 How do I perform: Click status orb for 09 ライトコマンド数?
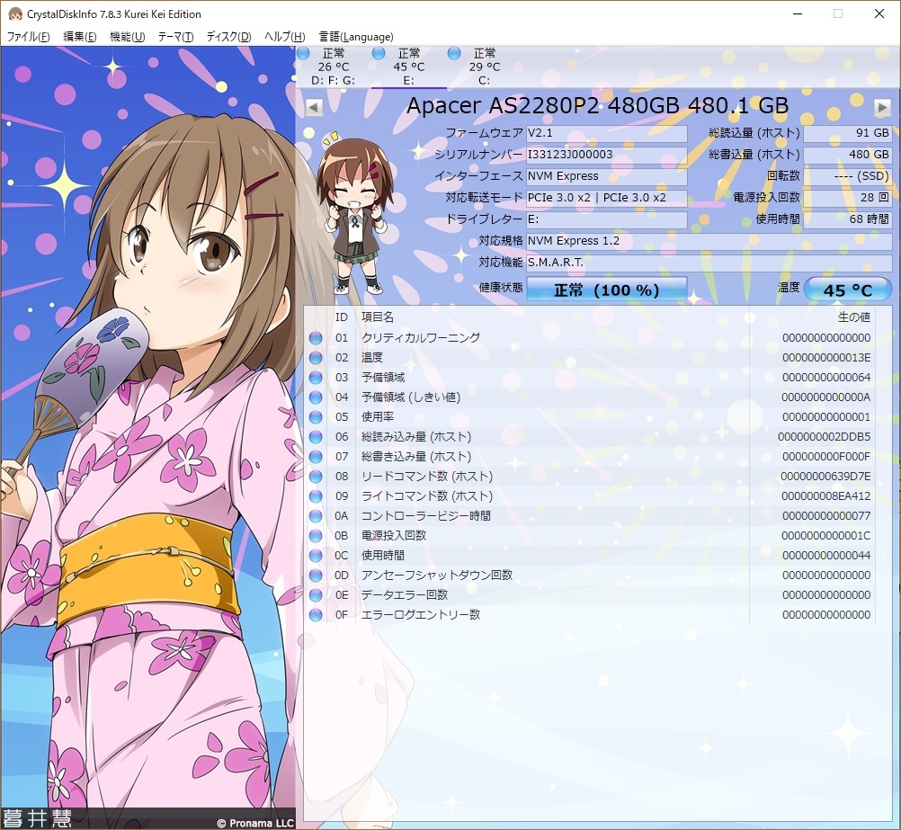[316, 496]
